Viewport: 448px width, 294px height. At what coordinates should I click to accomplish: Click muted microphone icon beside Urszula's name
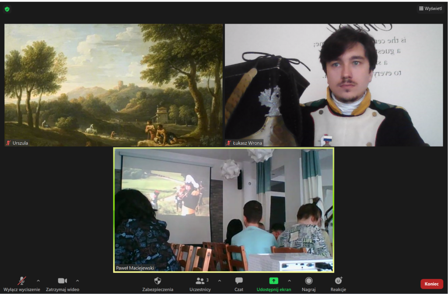tap(8, 143)
